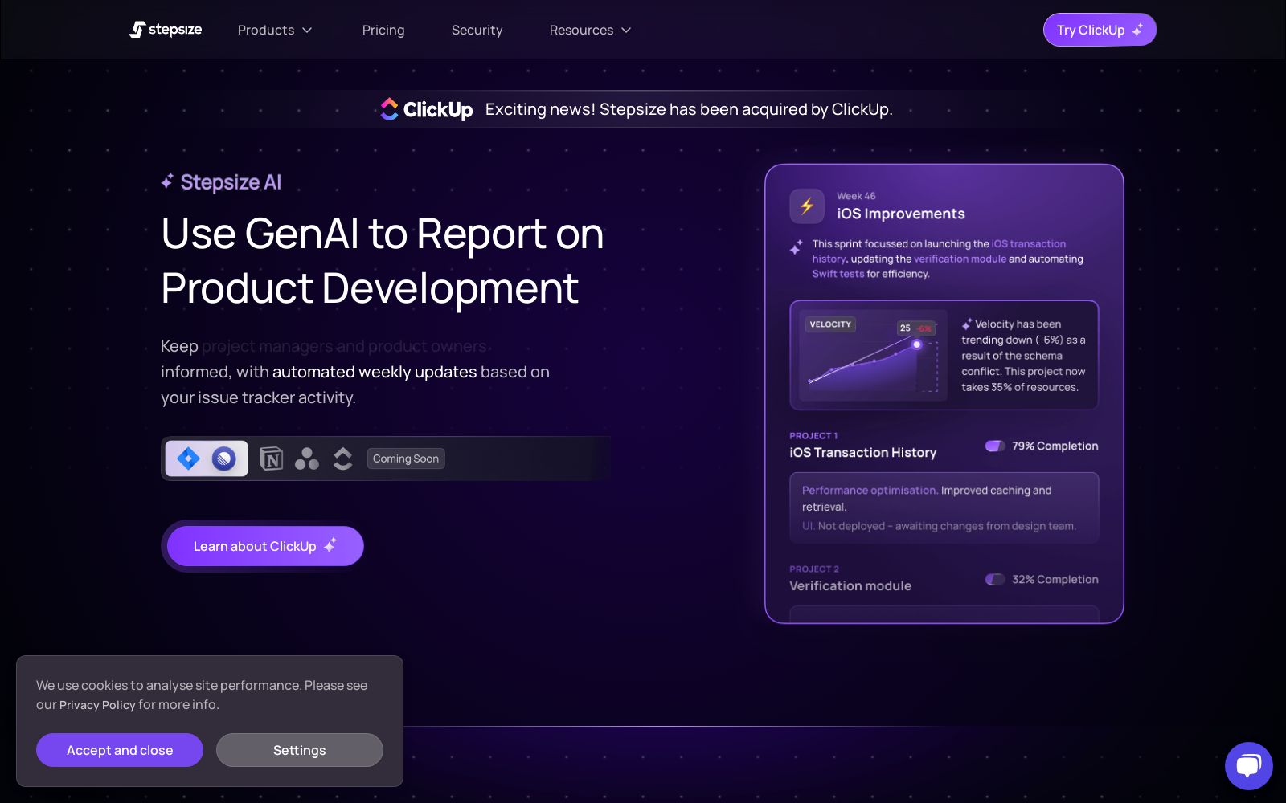
Task: Select the Linear integration icon
Action: (x=225, y=459)
